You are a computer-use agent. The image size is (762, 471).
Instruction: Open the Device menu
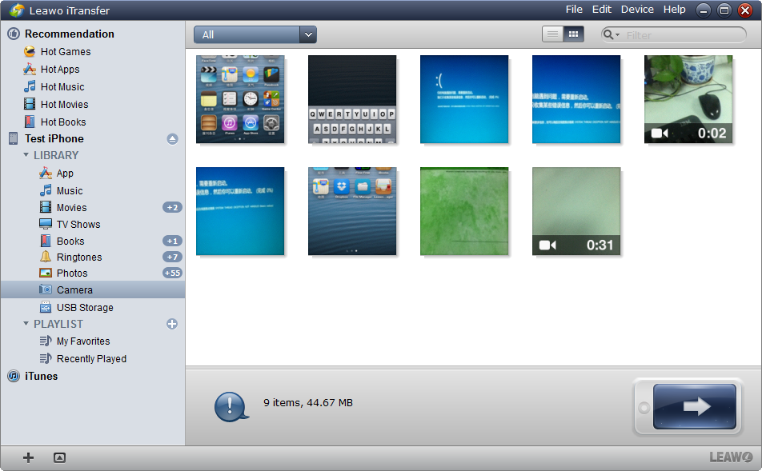click(x=637, y=10)
